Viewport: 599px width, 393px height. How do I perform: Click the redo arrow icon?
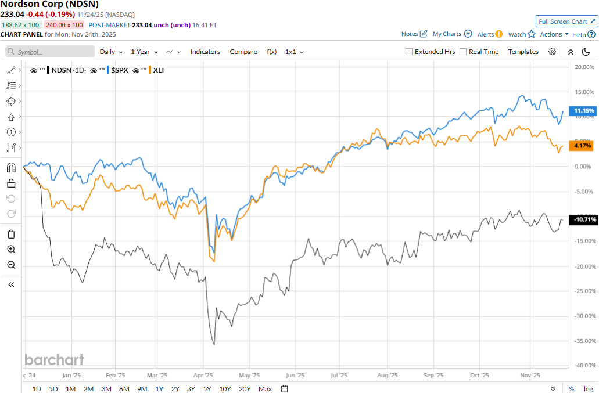click(11, 214)
